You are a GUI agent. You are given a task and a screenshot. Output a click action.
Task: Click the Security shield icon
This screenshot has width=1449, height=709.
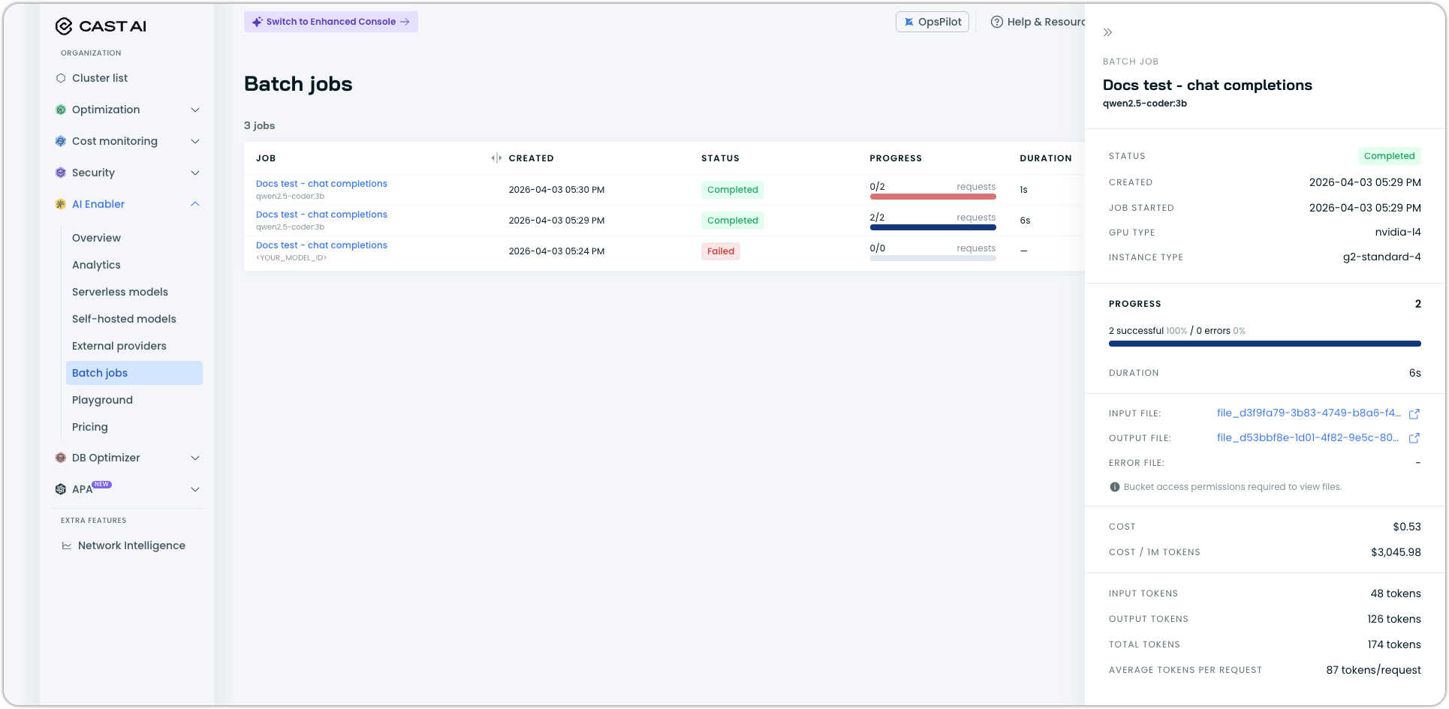click(61, 173)
